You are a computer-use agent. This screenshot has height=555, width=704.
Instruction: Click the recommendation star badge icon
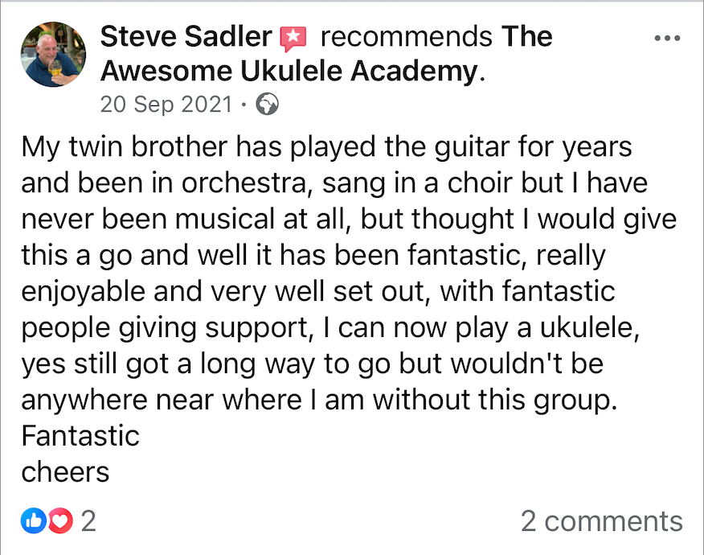(293, 39)
